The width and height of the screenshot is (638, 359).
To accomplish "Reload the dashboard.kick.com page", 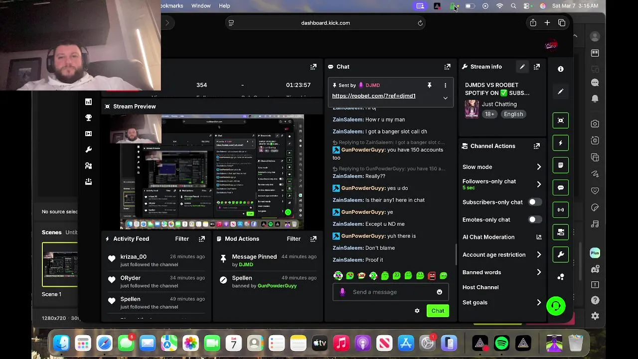I will (x=420, y=23).
